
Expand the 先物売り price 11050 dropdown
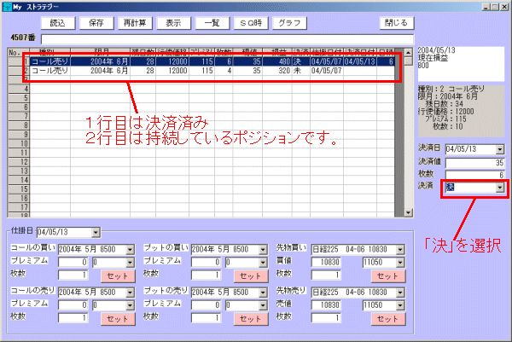[x=400, y=305]
